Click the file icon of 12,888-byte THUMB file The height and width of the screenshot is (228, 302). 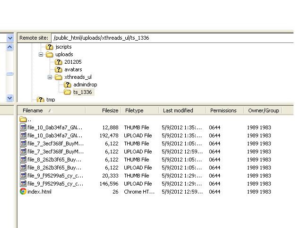point(23,127)
